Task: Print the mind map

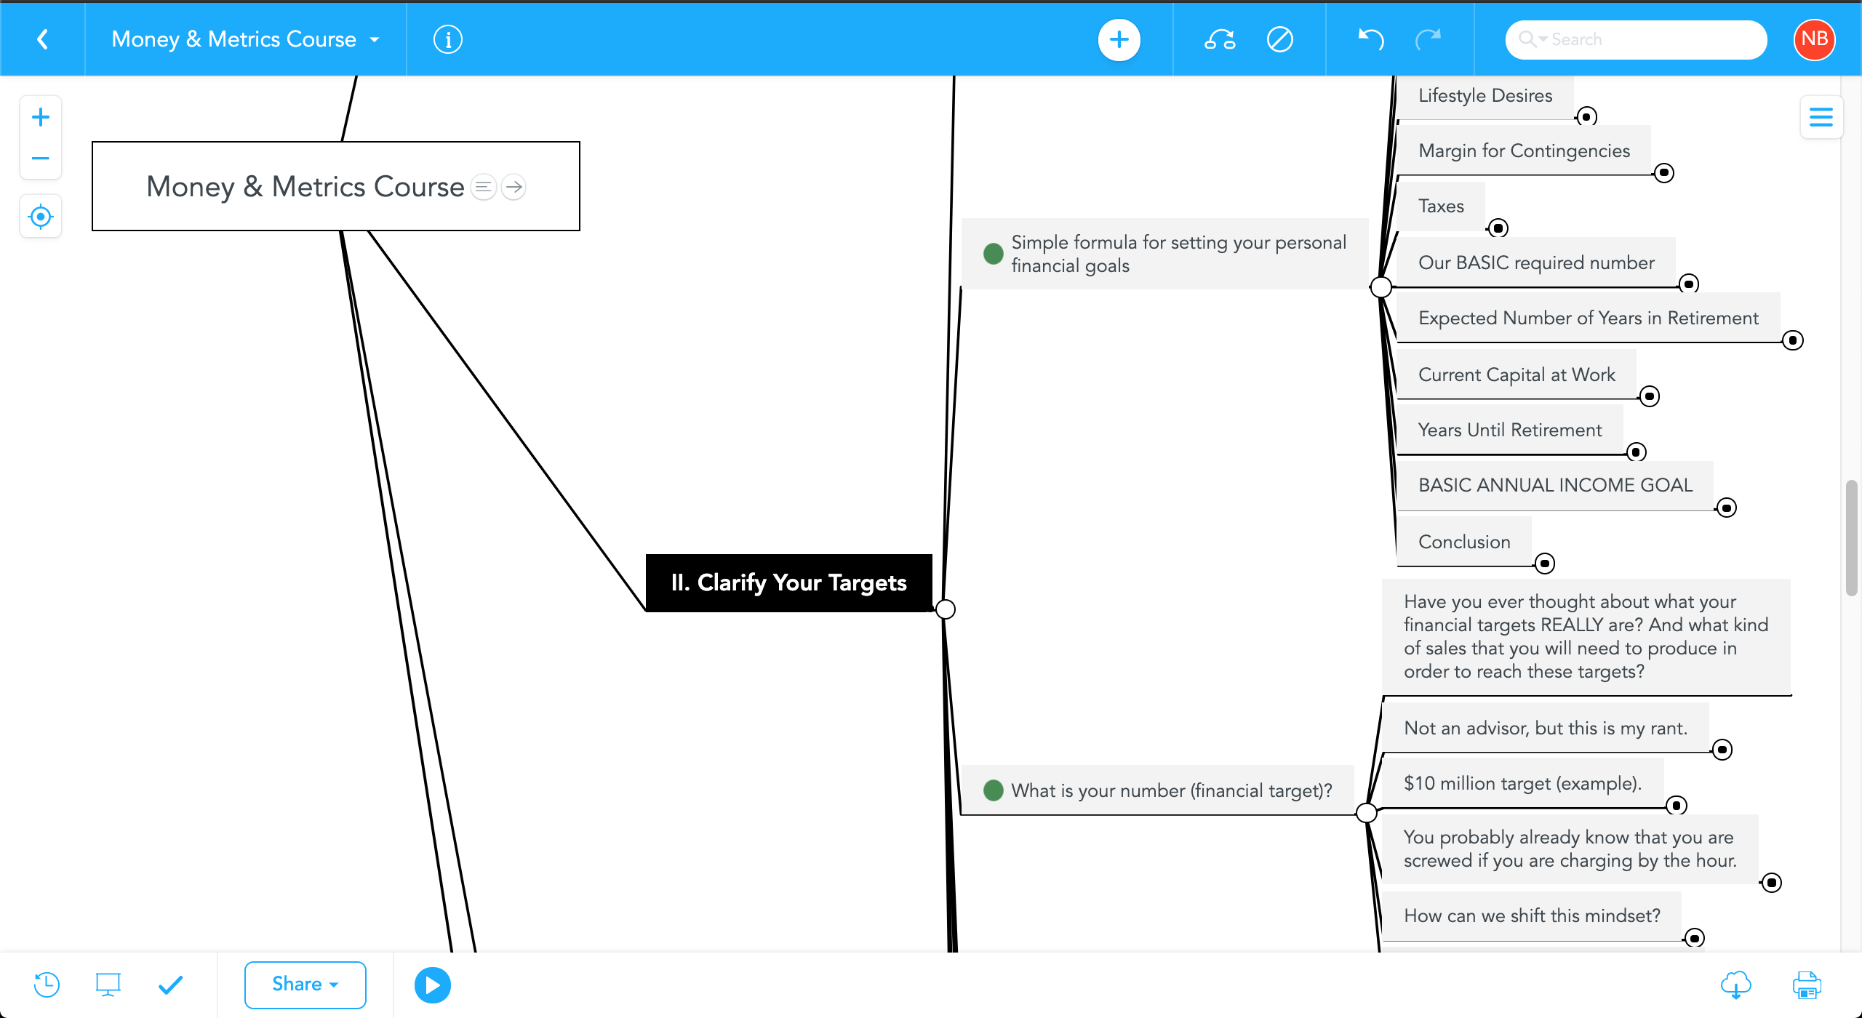Action: 1807,985
